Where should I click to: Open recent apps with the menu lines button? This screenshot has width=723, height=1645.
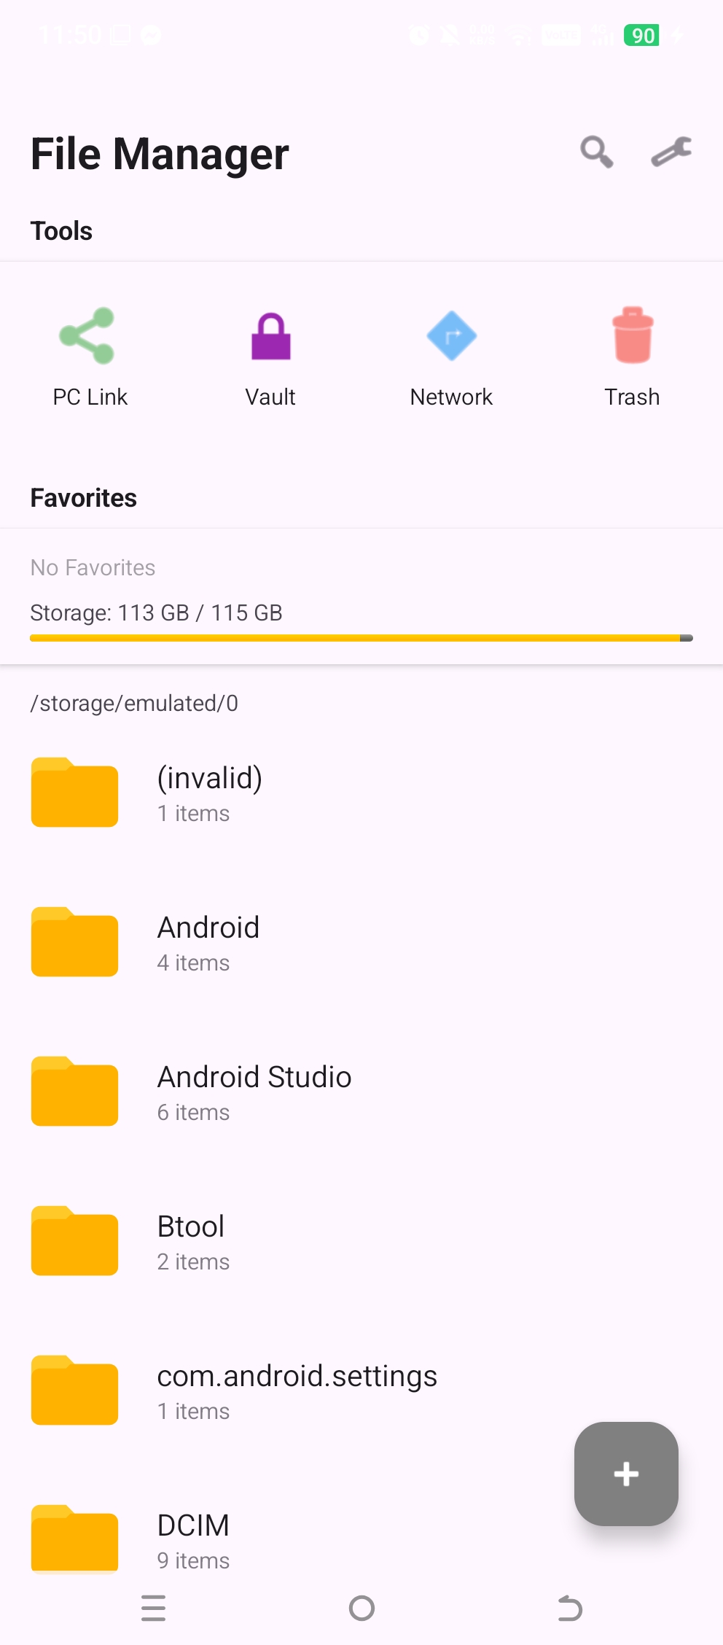(x=154, y=1608)
